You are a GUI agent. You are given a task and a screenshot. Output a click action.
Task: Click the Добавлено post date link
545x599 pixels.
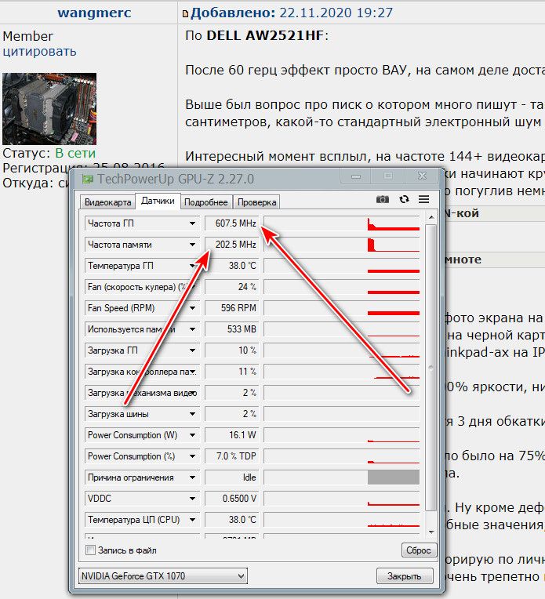point(292,13)
